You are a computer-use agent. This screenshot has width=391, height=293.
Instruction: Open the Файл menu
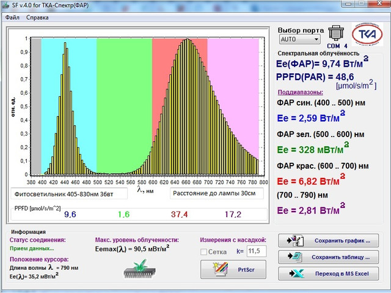coord(12,18)
